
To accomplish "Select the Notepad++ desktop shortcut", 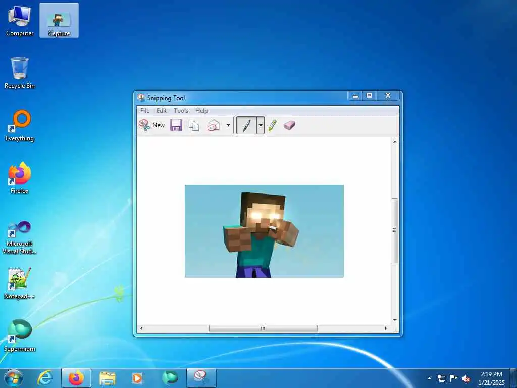I will coord(20,283).
